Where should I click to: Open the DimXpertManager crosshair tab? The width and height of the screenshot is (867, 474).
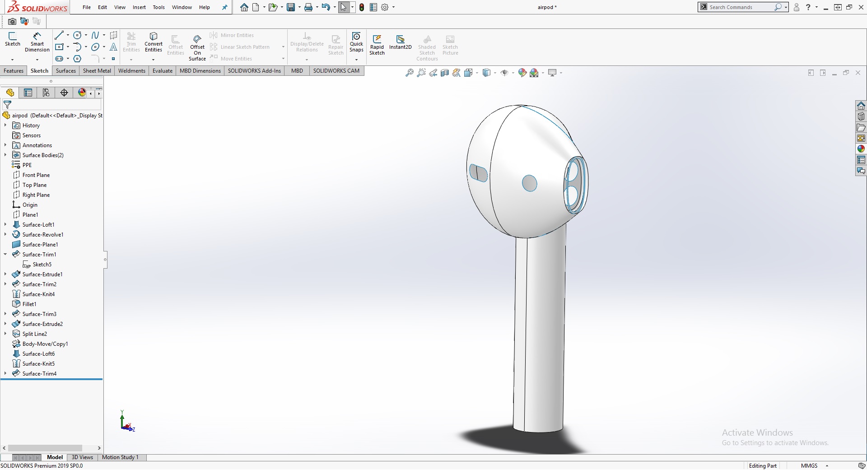[64, 93]
